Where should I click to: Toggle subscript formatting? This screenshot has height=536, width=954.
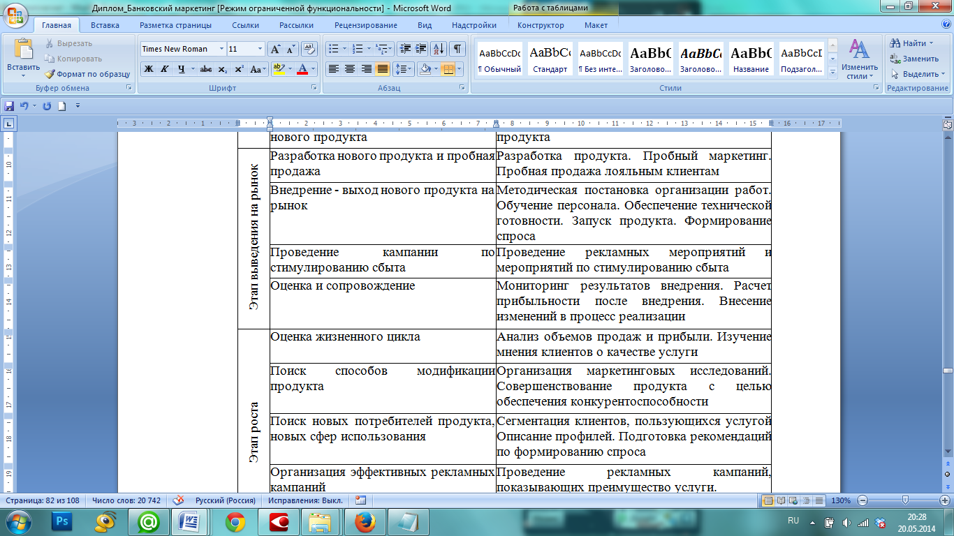pyautogui.click(x=222, y=69)
